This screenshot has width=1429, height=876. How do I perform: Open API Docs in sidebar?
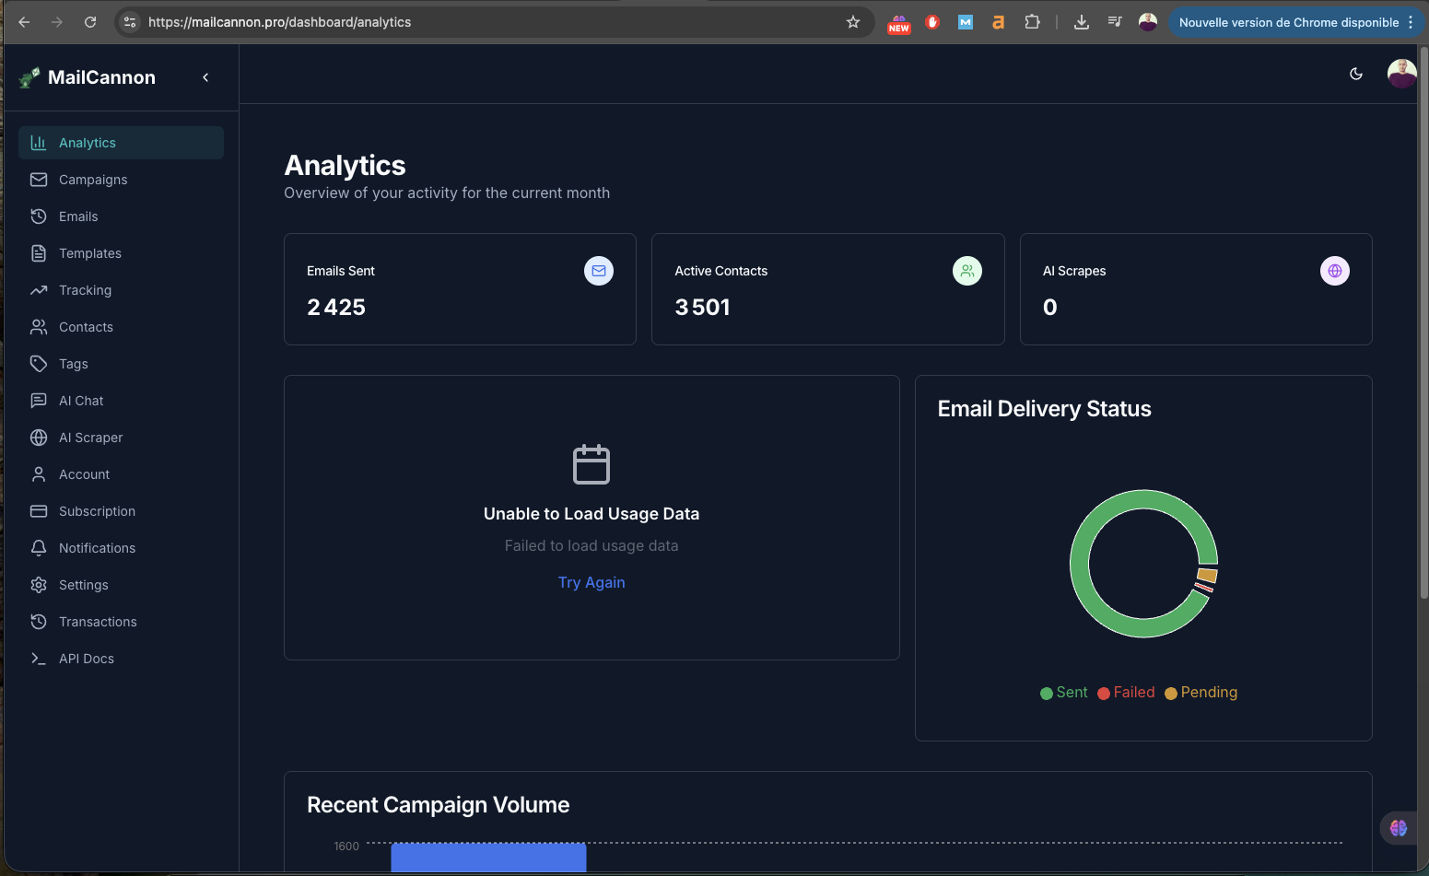click(121, 659)
